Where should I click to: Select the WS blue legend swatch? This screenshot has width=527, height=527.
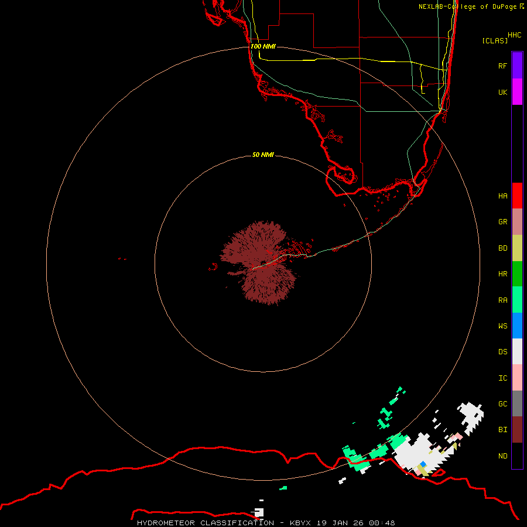point(517,326)
